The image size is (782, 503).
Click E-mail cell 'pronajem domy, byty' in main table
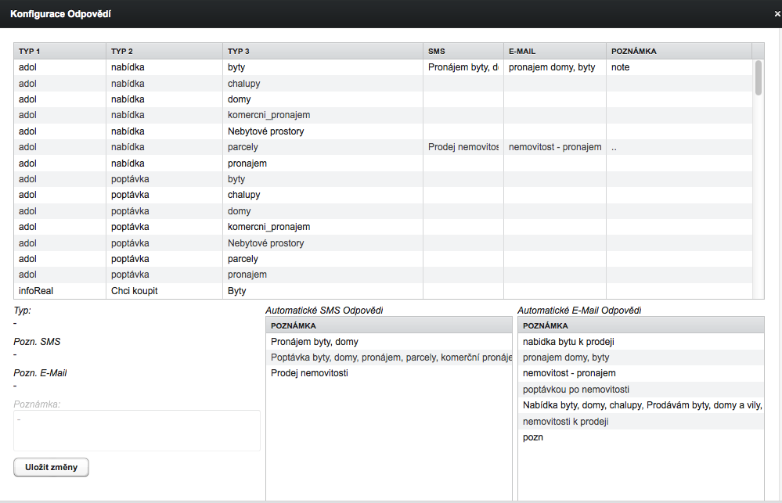point(555,67)
